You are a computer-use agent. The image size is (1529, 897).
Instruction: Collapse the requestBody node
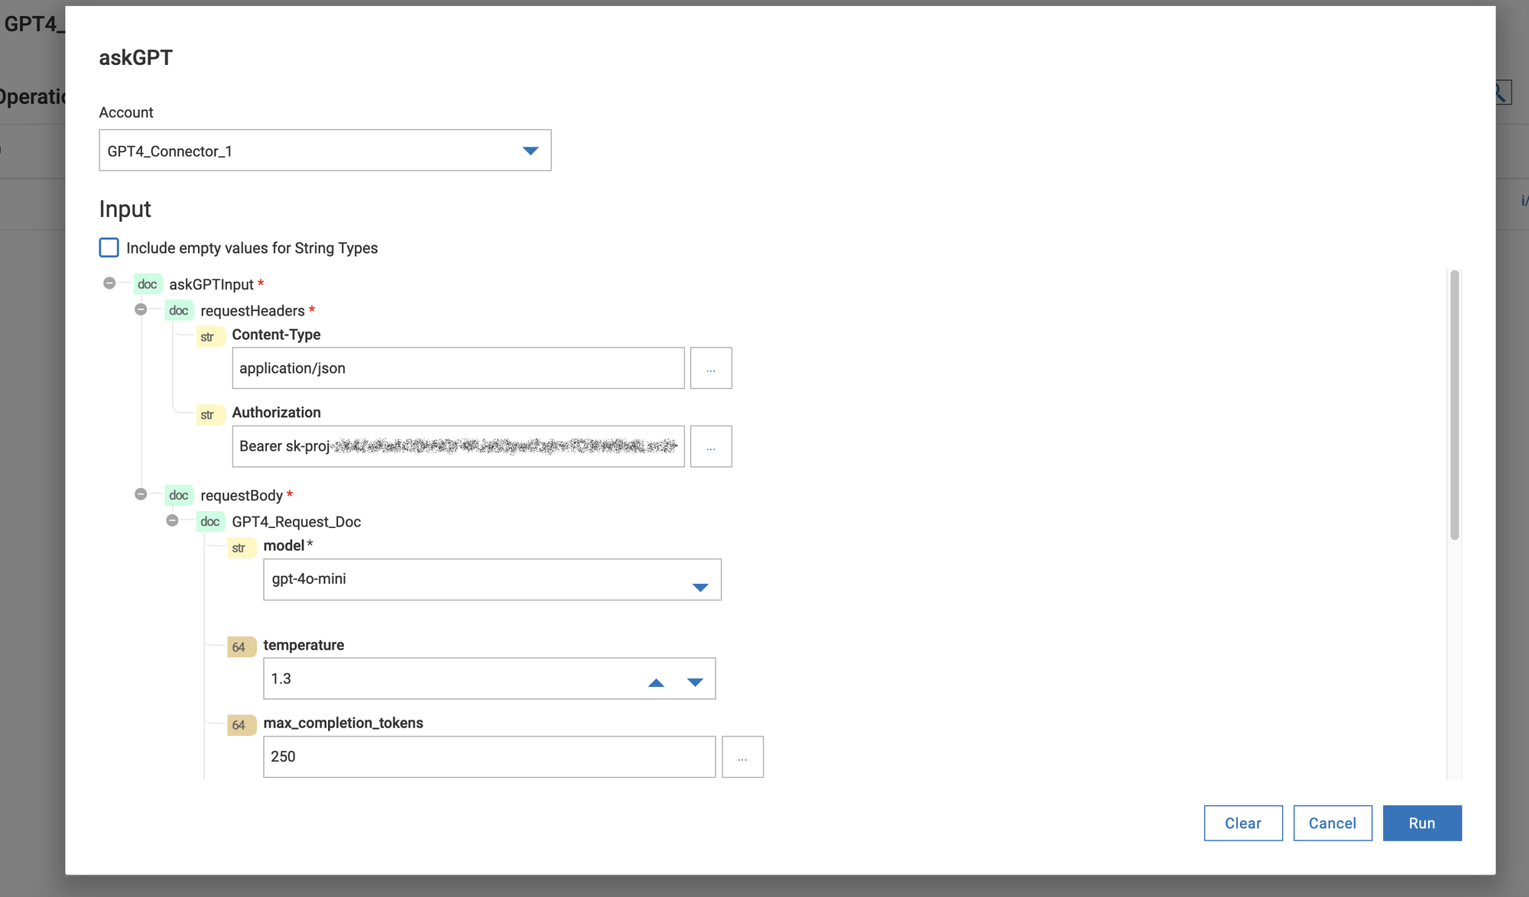[141, 494]
